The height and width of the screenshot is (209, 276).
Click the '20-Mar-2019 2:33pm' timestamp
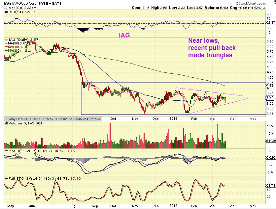click(20, 8)
